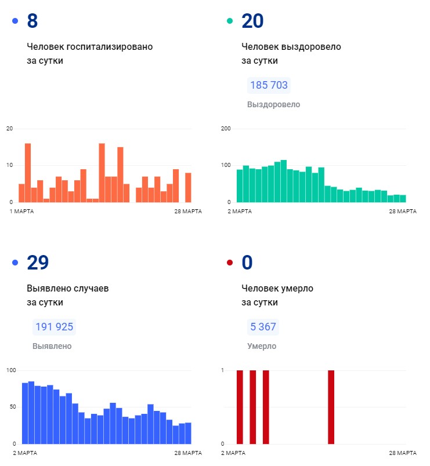430x466 pixels.
Task: Click the gray 'Умерло' caption
Action: (x=262, y=347)
